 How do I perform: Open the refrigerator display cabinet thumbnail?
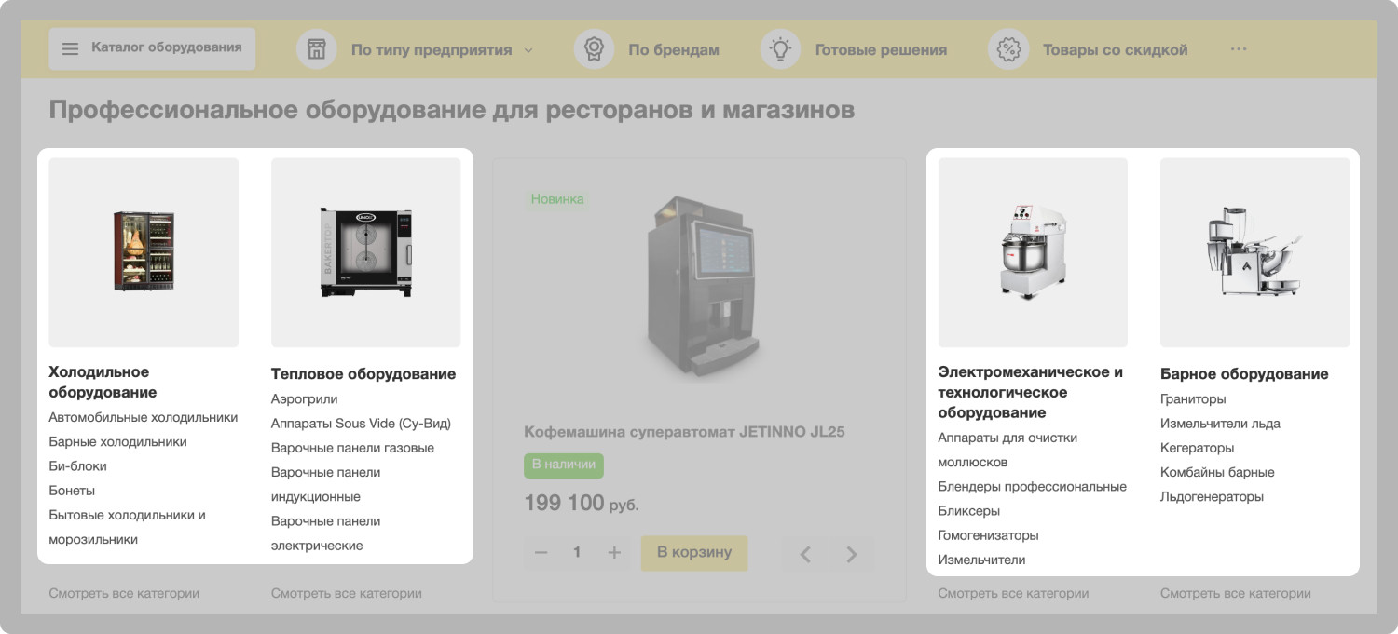(144, 252)
